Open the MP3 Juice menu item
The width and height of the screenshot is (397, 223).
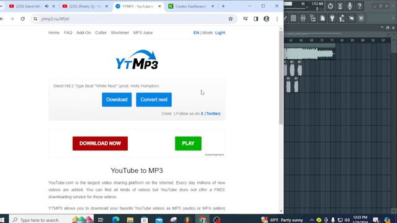point(143,33)
